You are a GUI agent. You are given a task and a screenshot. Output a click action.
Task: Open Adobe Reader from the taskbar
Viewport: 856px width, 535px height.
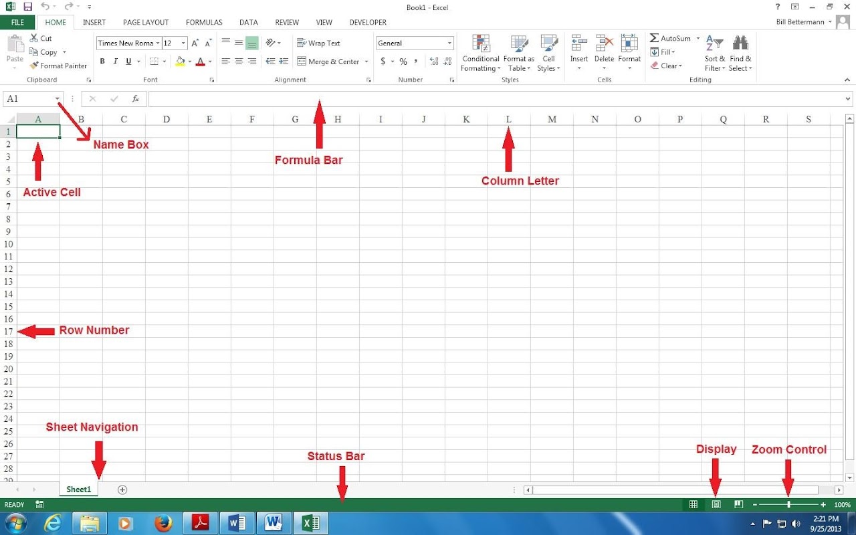200,523
